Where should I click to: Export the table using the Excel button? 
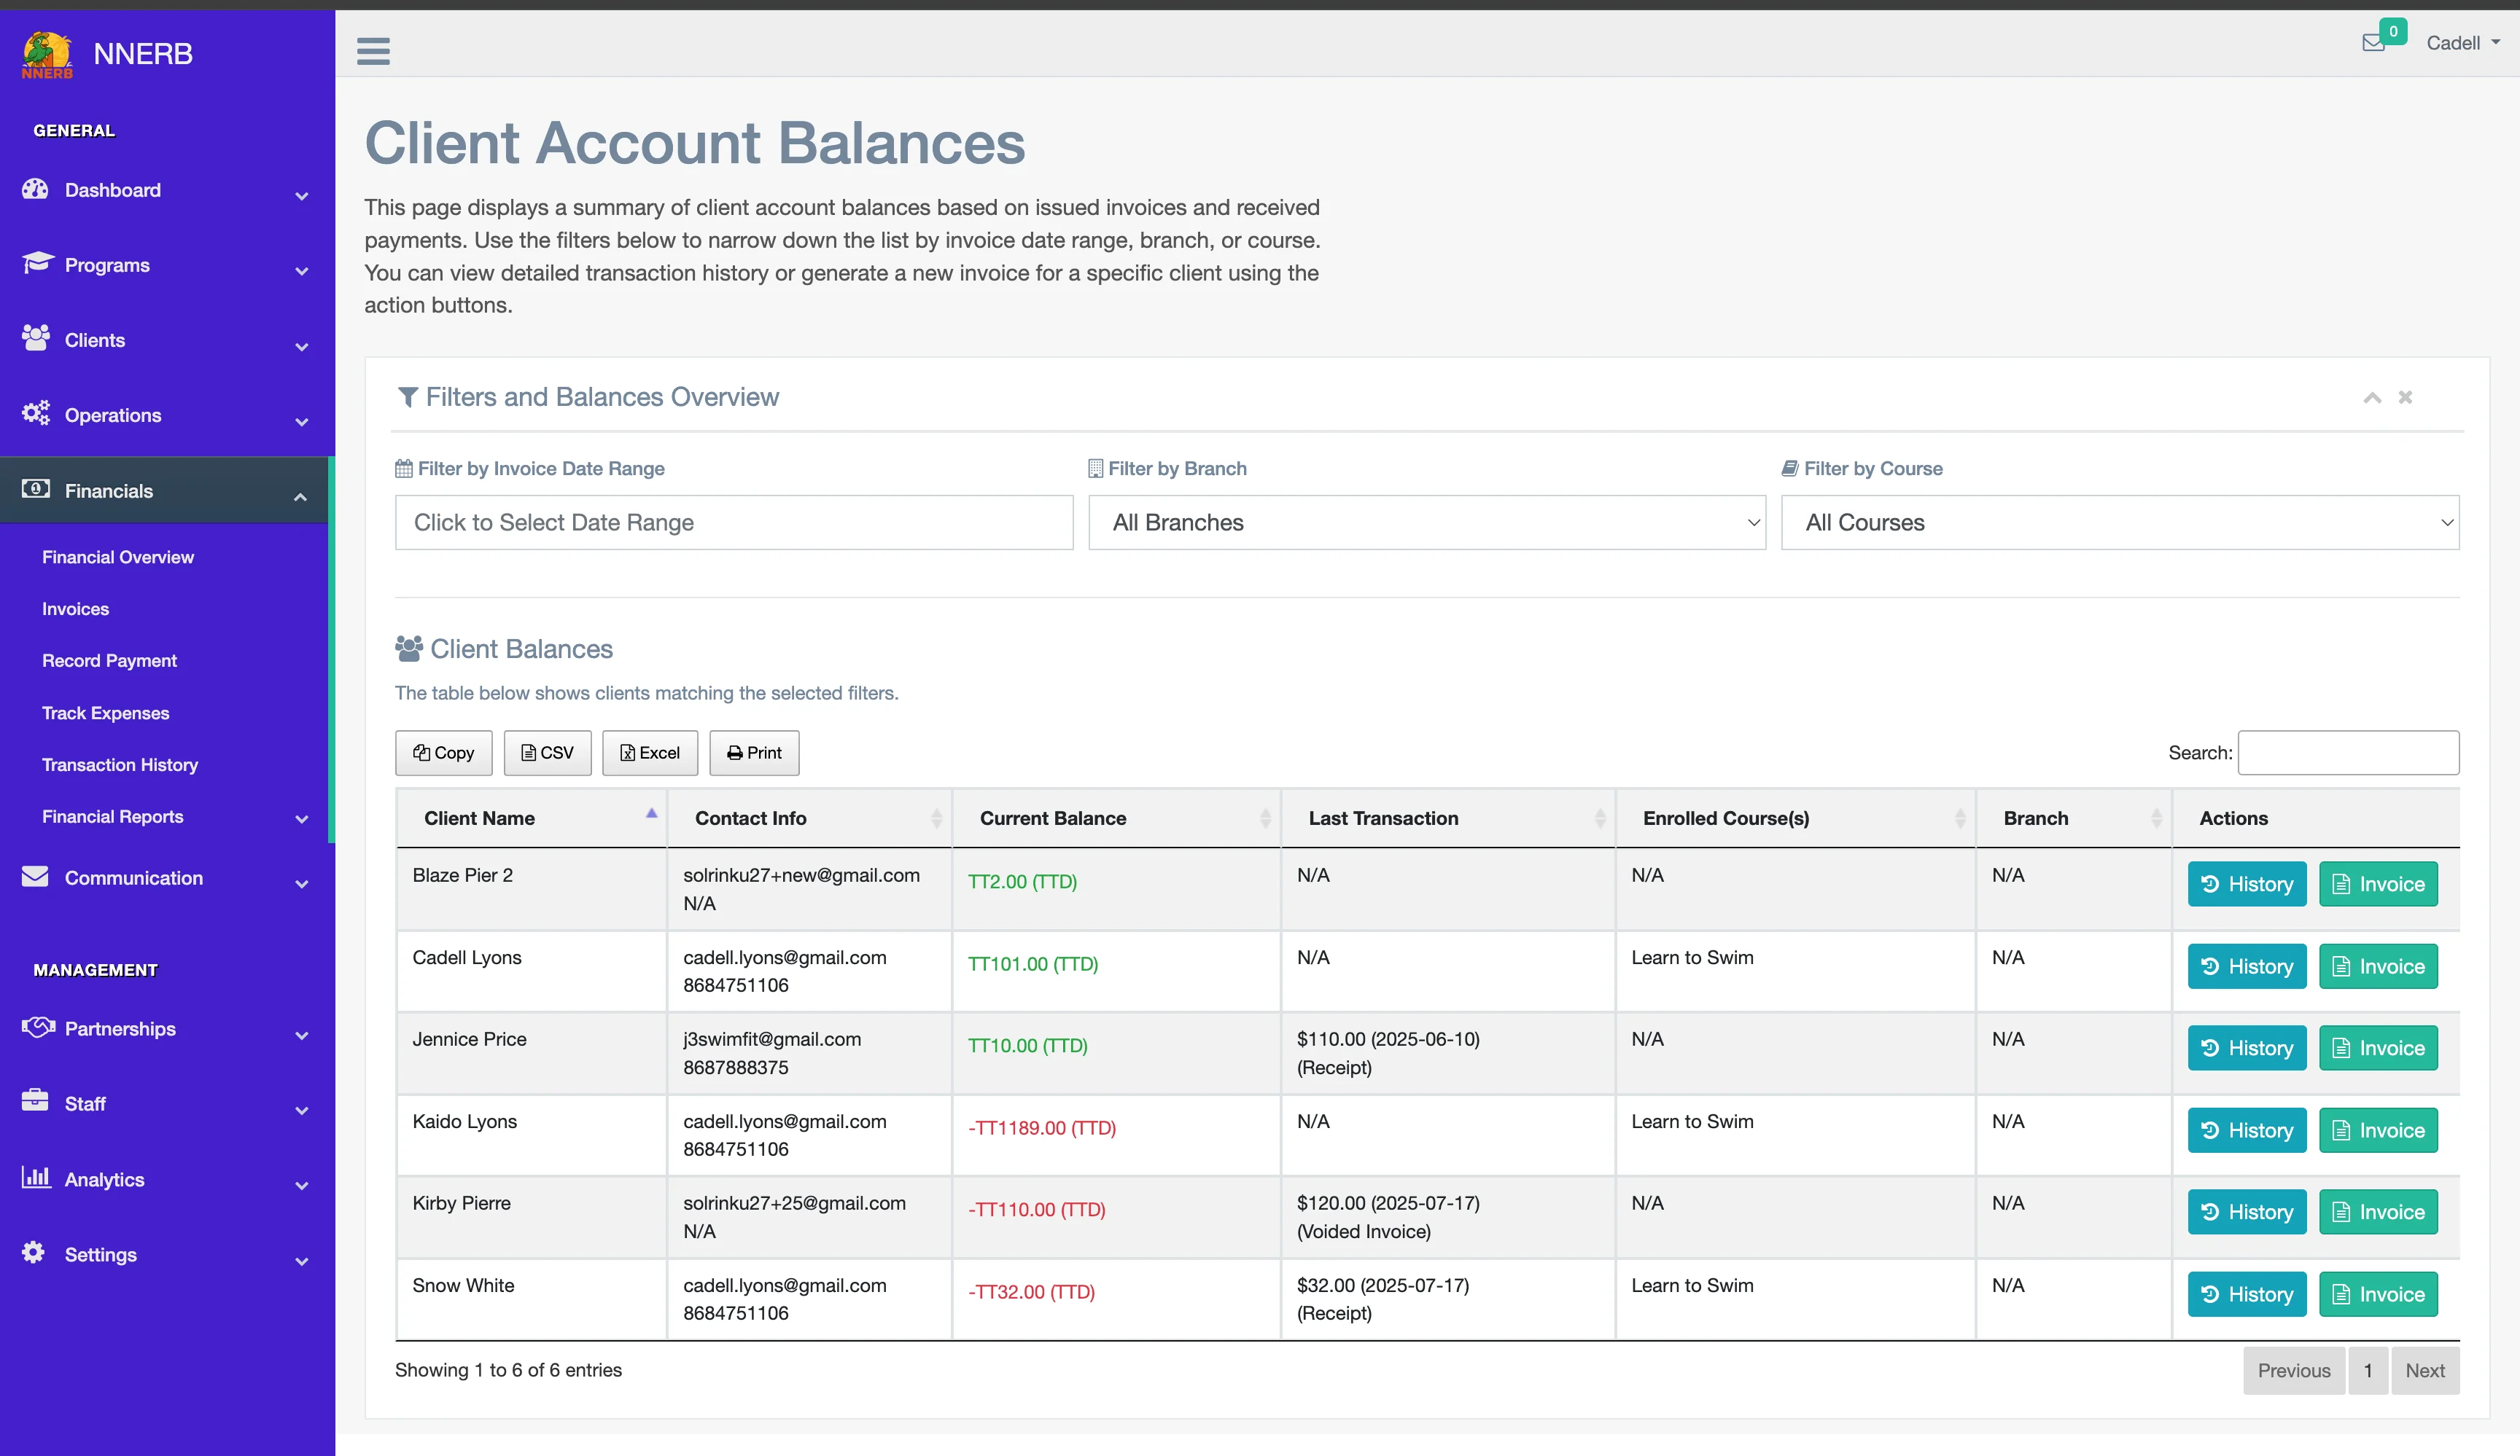649,753
